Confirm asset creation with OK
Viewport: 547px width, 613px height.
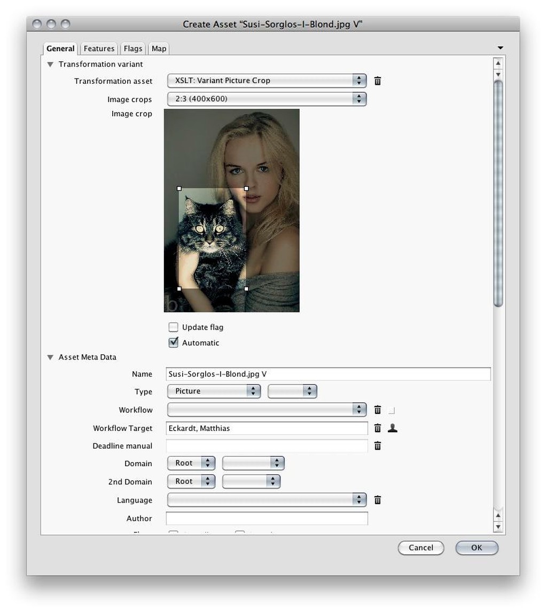[476, 547]
